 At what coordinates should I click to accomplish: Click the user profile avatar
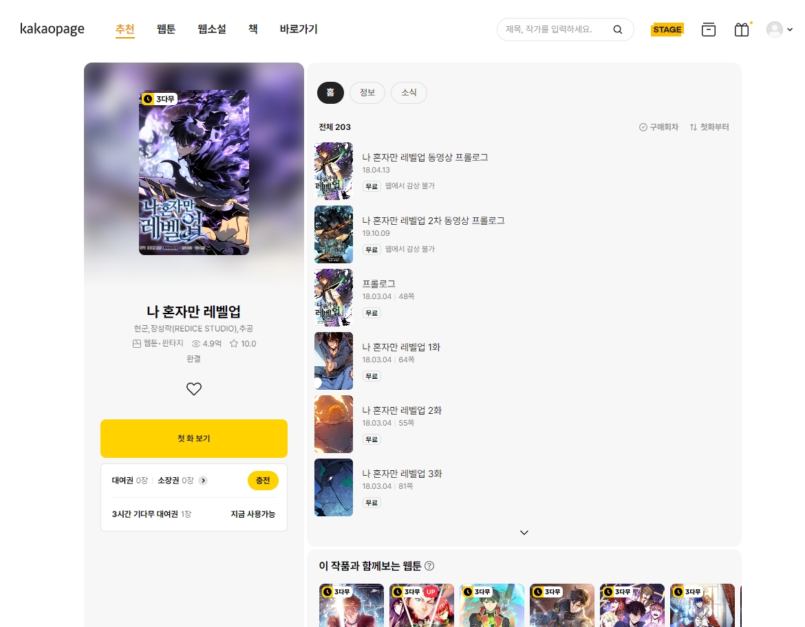(774, 30)
